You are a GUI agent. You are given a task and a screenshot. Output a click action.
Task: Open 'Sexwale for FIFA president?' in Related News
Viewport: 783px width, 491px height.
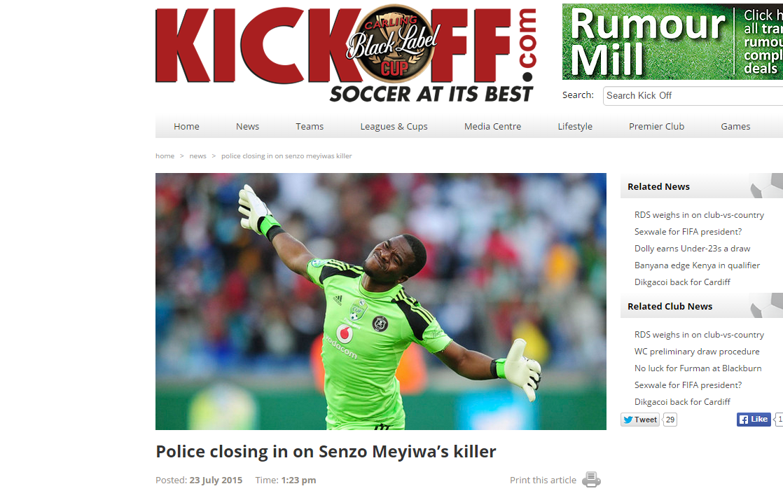click(x=688, y=232)
